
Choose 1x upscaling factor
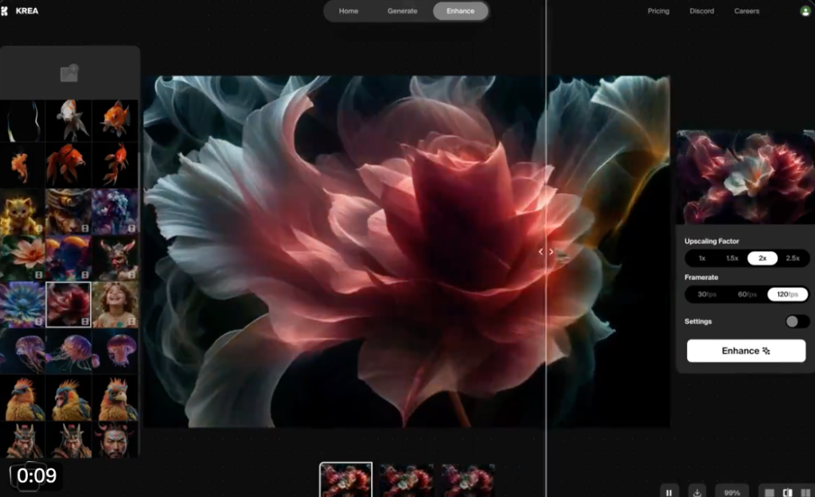point(702,258)
